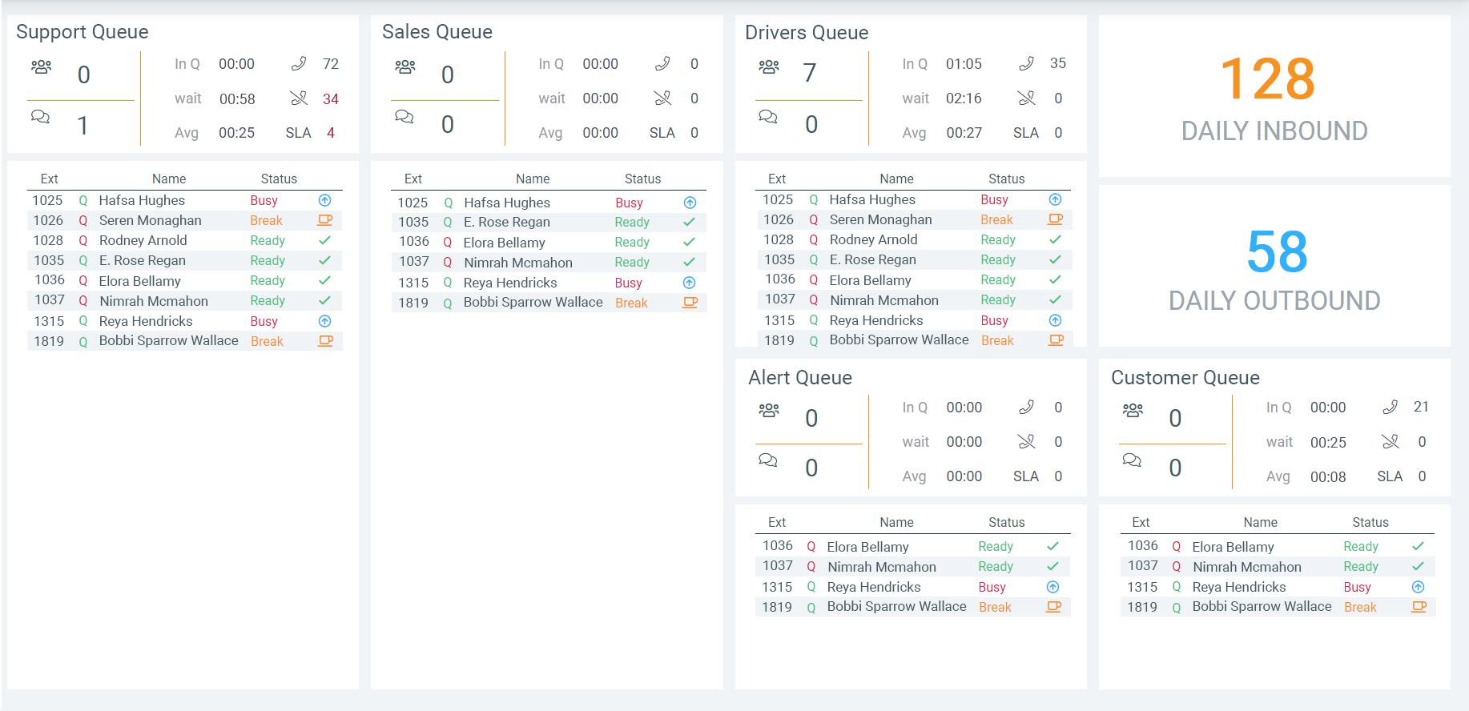This screenshot has width=1469, height=711.
Task: Click the E. Rose Regan row in Sales Queue
Action: point(549,223)
